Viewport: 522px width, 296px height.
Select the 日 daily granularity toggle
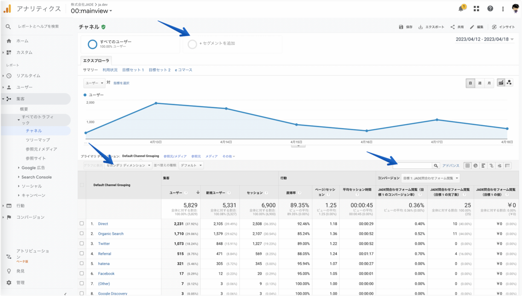tap(470, 83)
